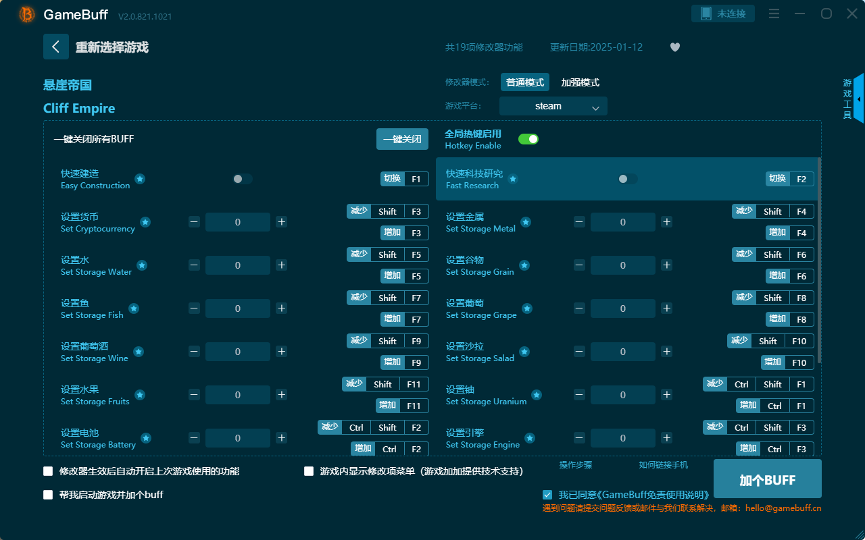The height and width of the screenshot is (540, 865).
Task: Click the star icon beside 设置铀
Action: pos(536,395)
